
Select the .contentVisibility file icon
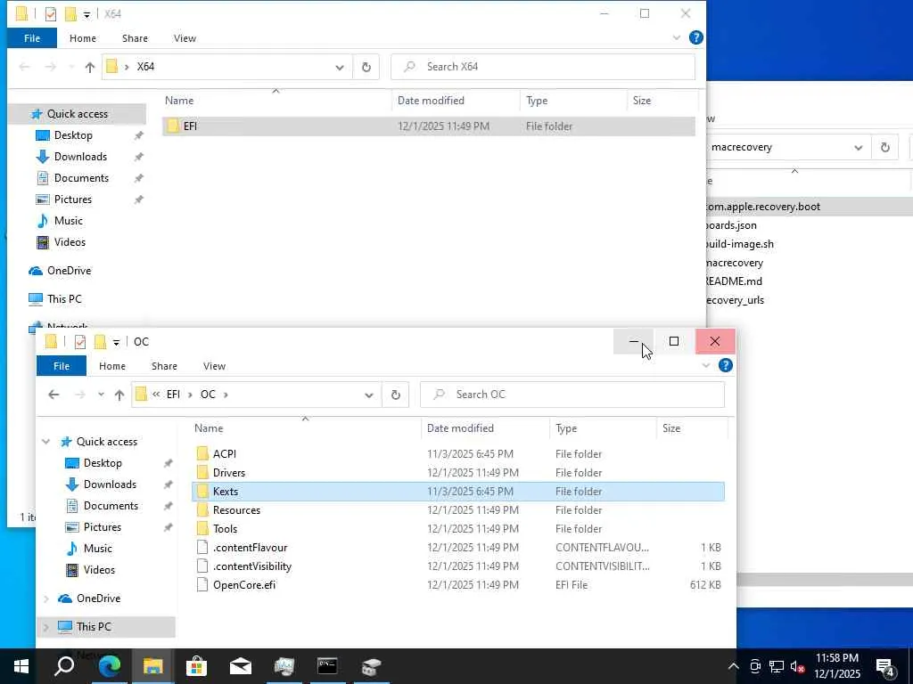pyautogui.click(x=202, y=566)
